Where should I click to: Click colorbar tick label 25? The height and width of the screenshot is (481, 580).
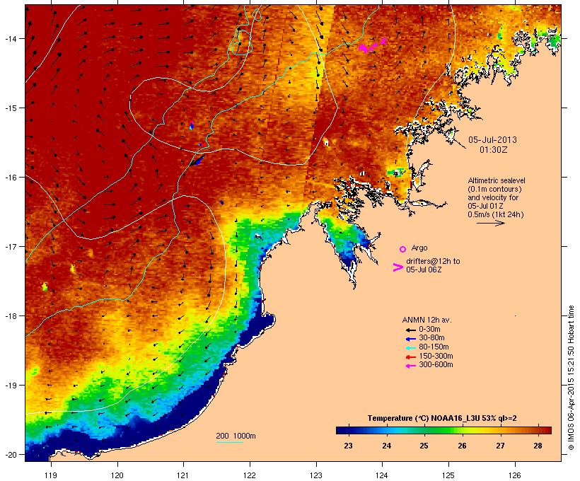(424, 446)
